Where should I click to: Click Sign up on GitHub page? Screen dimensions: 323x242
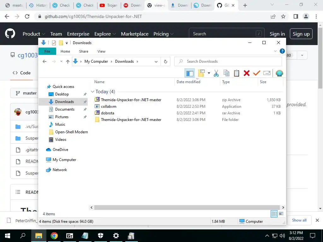pos(301,34)
